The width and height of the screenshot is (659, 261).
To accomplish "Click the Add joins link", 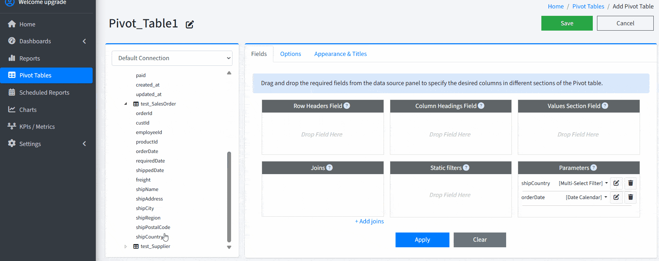I will [369, 221].
